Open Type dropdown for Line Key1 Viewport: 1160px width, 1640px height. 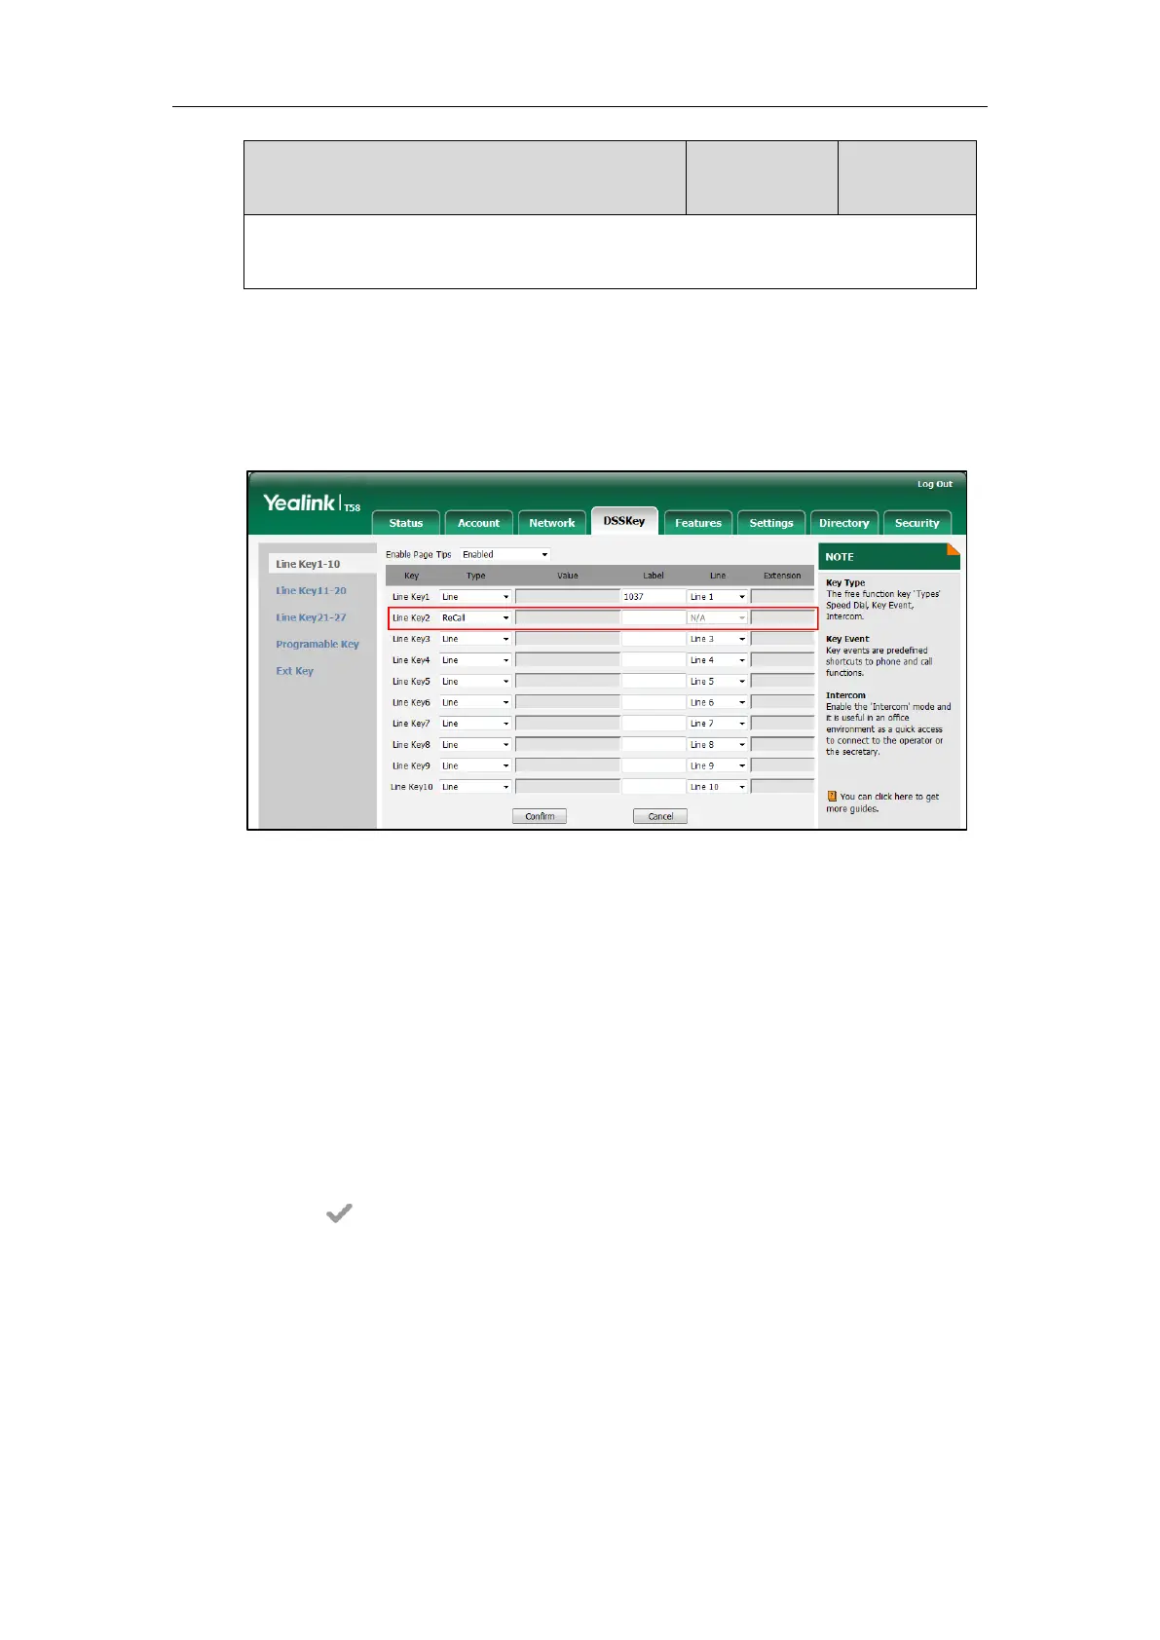click(475, 597)
